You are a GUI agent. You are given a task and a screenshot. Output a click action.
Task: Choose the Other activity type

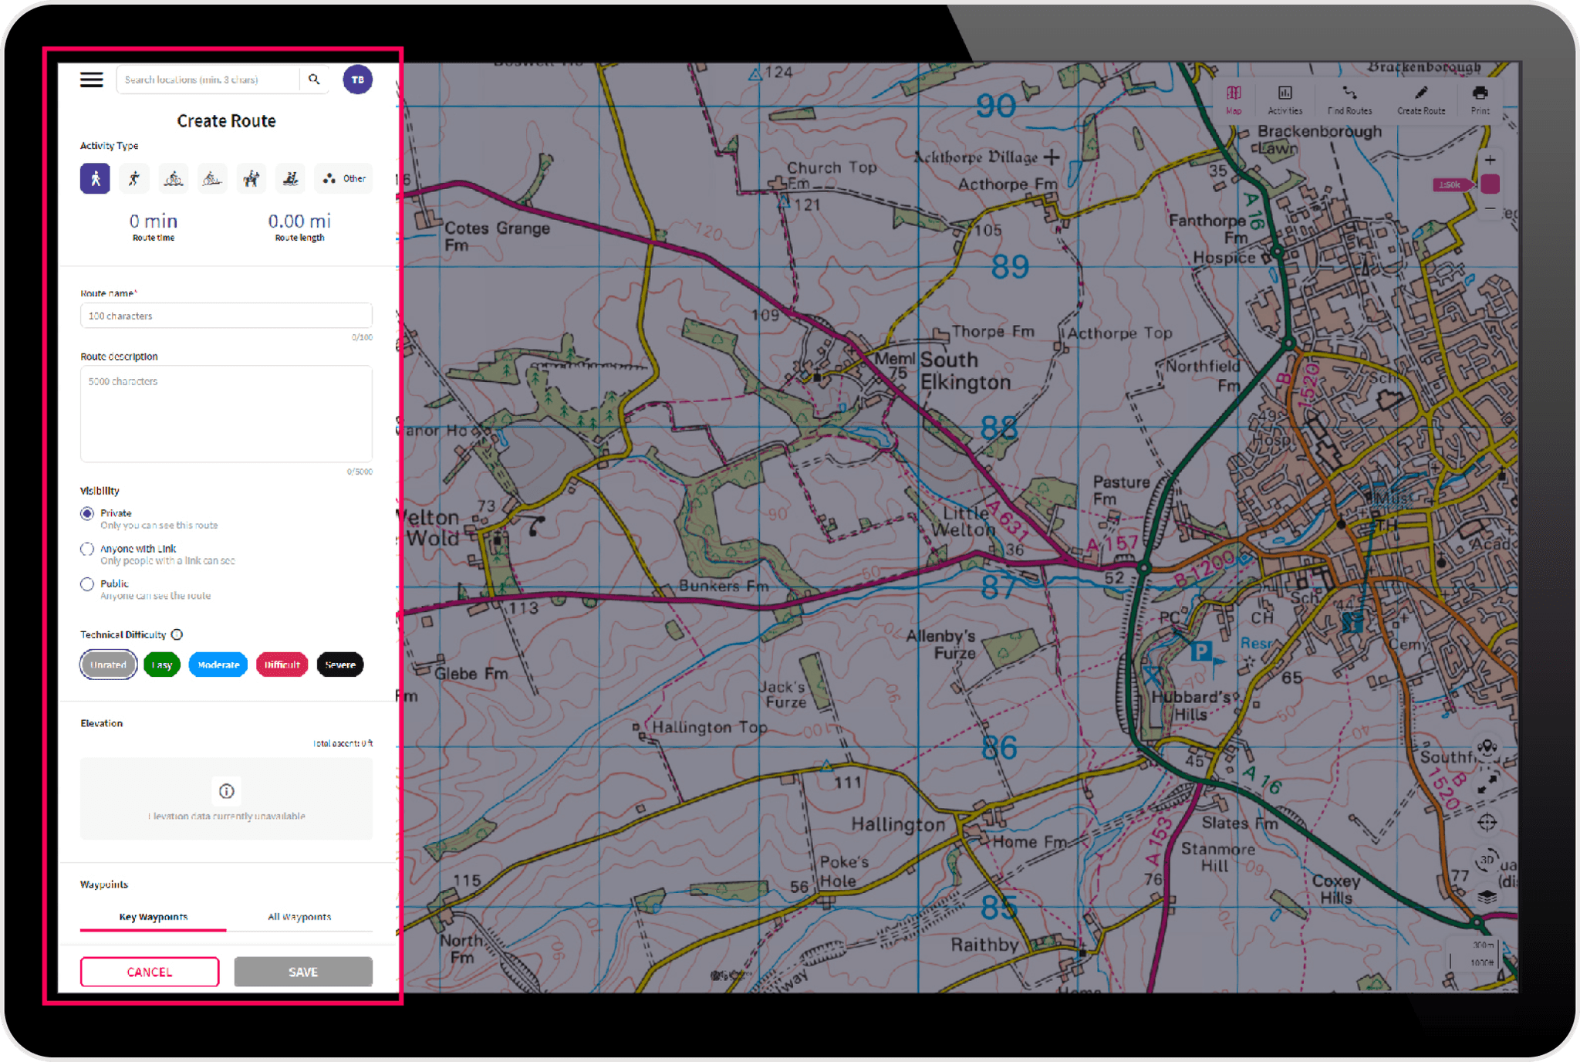pos(343,178)
